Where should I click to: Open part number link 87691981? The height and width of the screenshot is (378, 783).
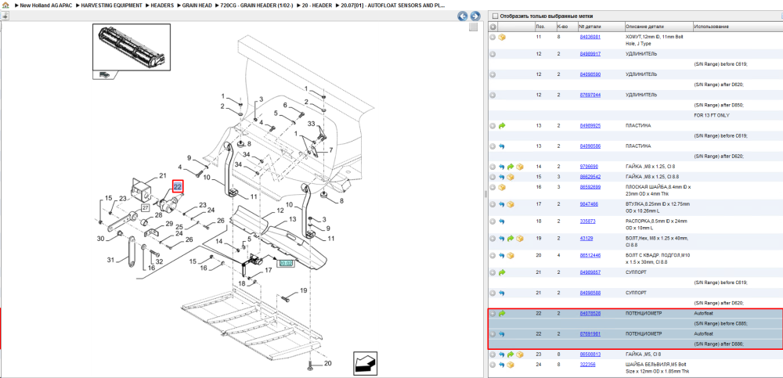point(590,334)
